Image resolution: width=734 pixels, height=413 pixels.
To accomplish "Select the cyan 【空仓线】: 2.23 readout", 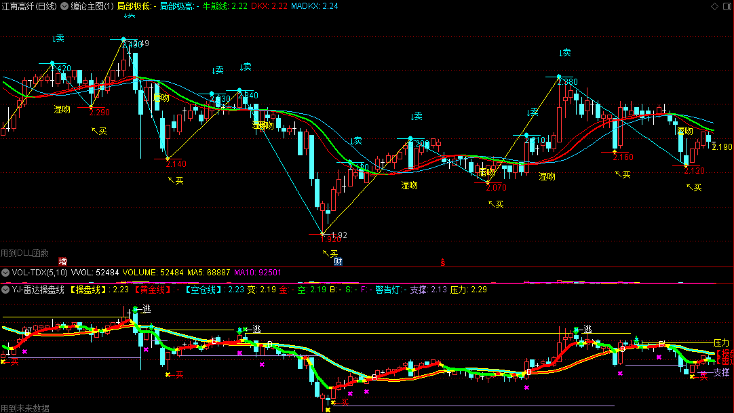I will (x=214, y=290).
